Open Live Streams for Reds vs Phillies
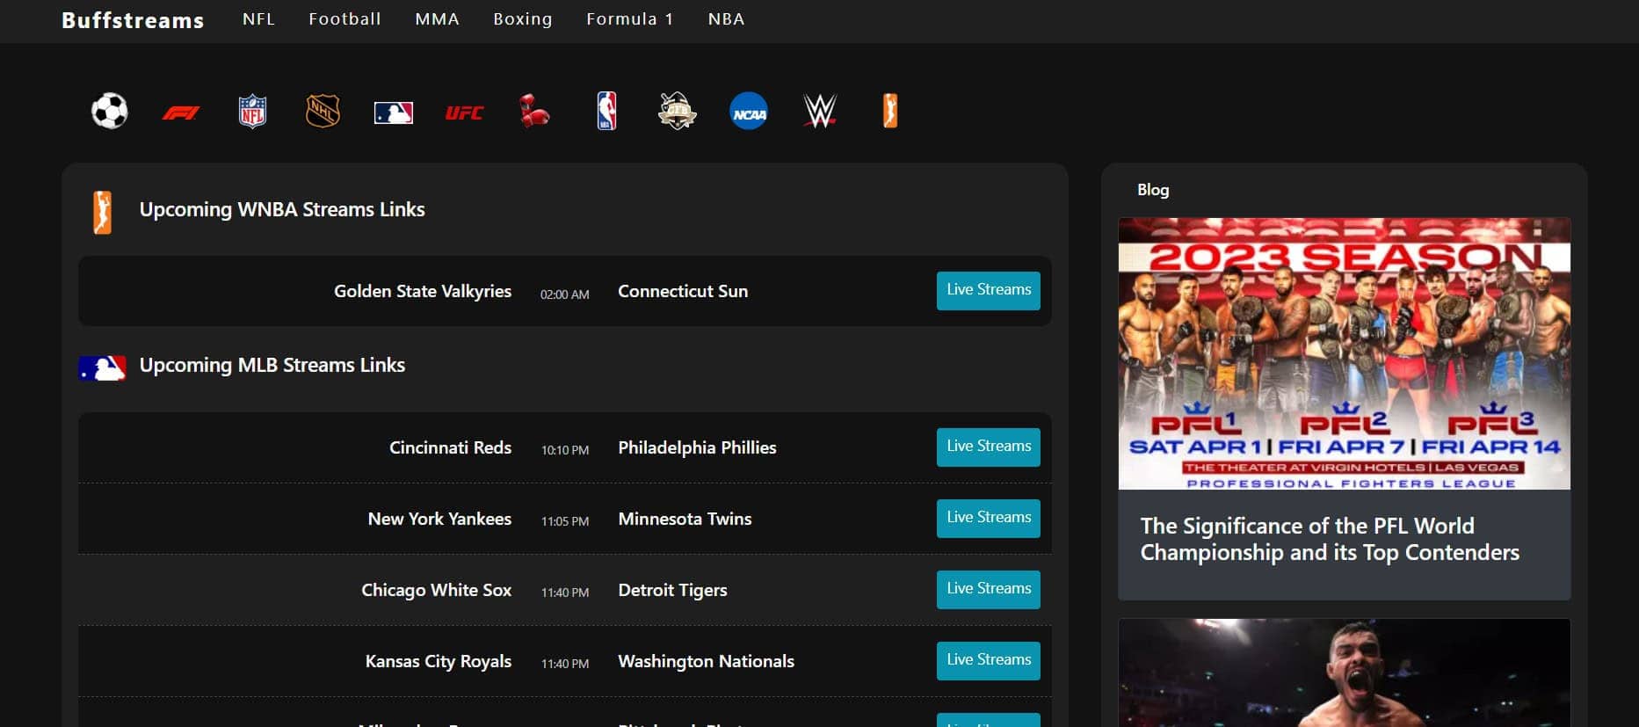 click(x=988, y=447)
